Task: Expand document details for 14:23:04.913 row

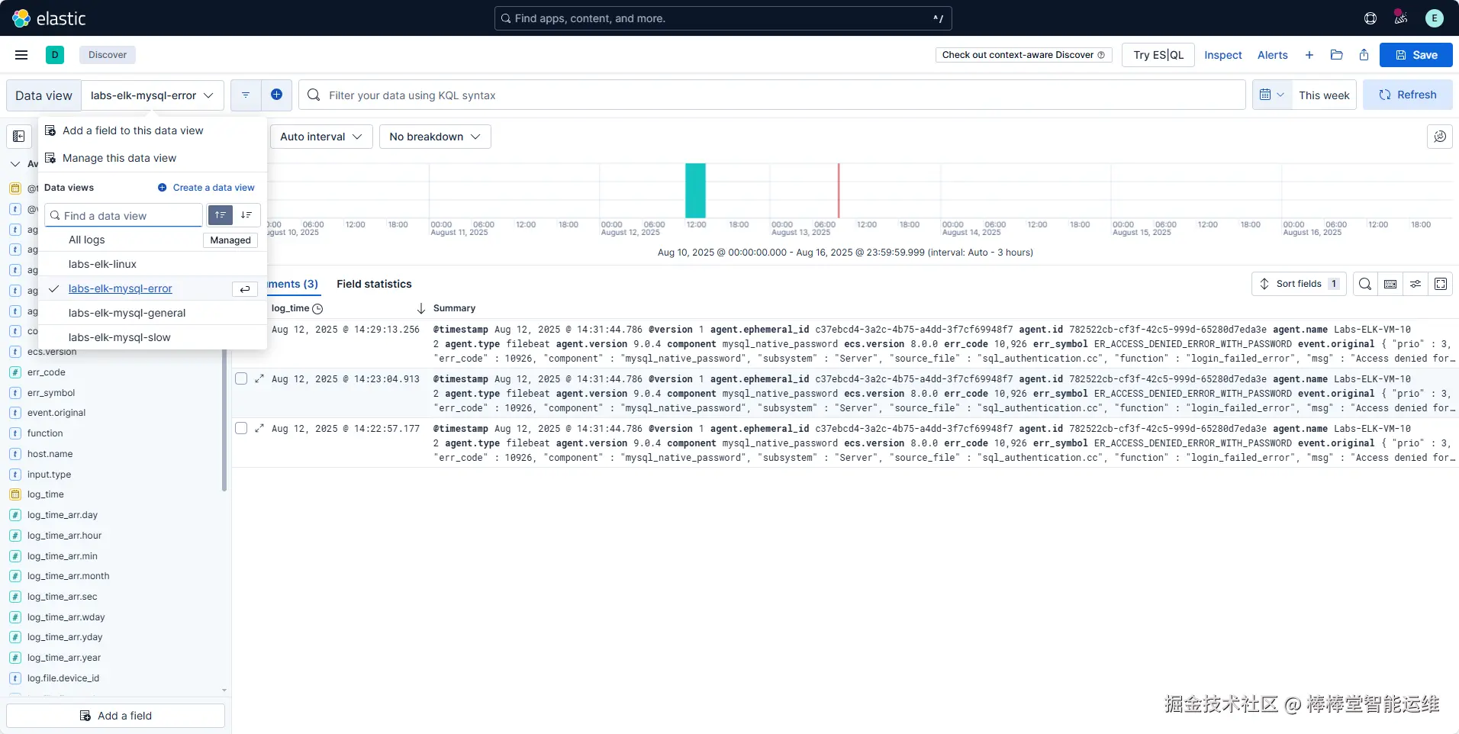Action: pos(259,378)
